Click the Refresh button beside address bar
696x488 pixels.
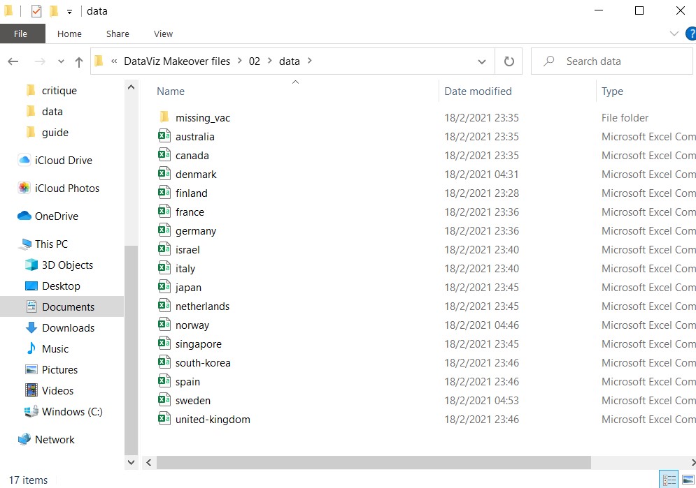click(x=509, y=61)
